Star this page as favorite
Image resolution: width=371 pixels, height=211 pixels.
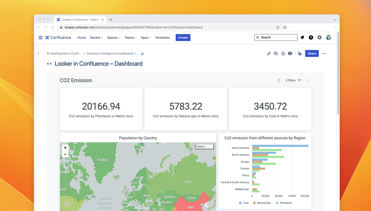coord(283,54)
